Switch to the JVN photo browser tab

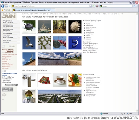click(32, 10)
